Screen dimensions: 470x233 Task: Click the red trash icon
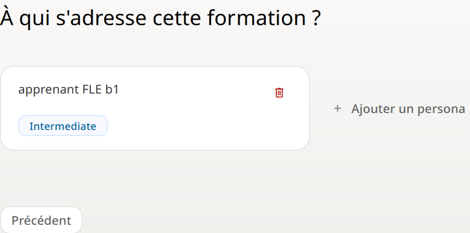coord(279,92)
